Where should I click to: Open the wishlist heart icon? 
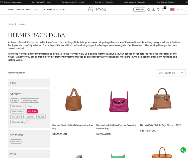pos(158,10)
